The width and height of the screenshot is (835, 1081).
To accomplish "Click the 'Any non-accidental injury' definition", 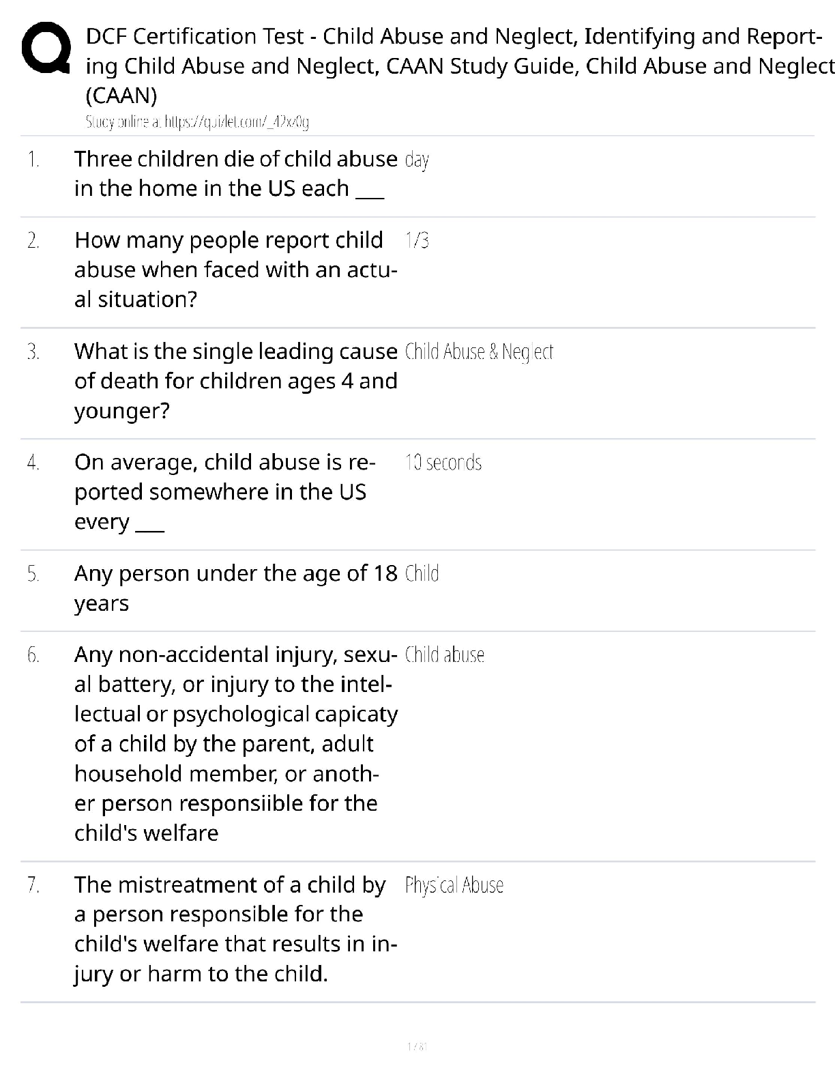I will pyautogui.click(x=235, y=743).
